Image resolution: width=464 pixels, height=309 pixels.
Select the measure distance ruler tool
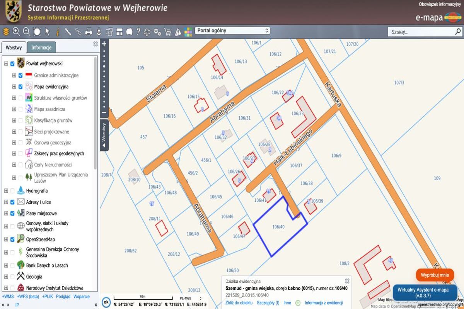click(x=68, y=32)
